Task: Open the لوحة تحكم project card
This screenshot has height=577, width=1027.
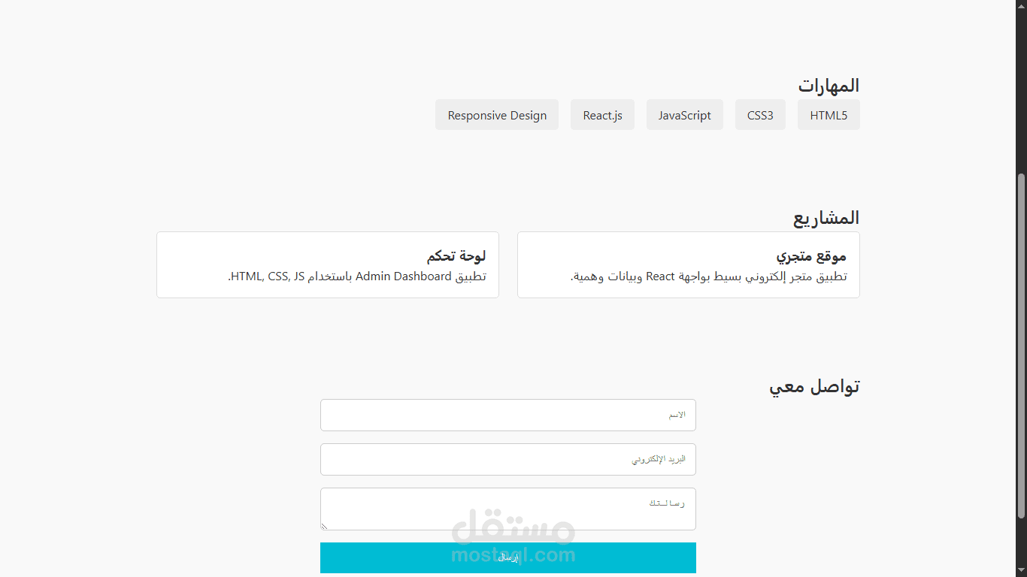Action: (x=328, y=265)
